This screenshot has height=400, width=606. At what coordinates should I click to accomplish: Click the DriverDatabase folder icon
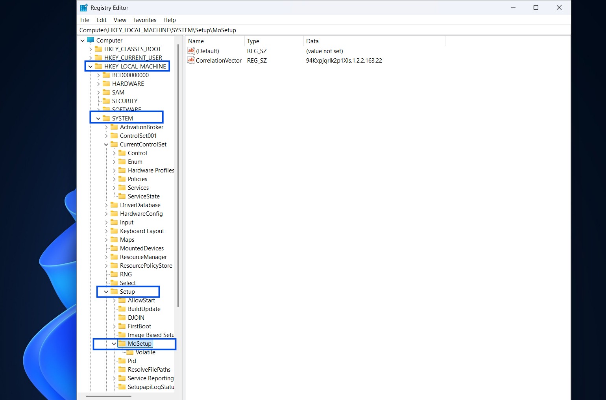click(115, 205)
